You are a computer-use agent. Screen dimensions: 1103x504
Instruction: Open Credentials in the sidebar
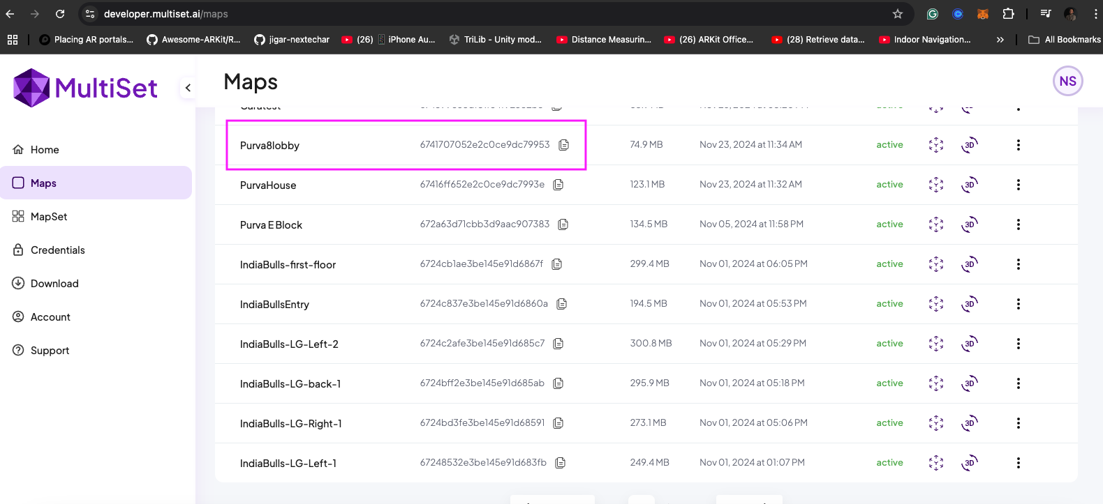click(57, 250)
